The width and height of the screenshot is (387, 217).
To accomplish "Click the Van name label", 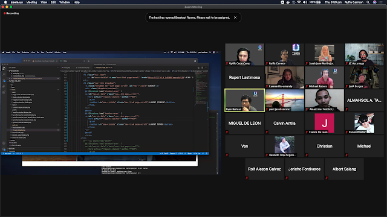I will [x=244, y=146].
